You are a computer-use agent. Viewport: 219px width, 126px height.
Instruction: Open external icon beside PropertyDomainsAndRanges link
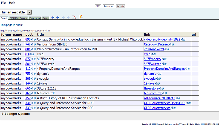pyautogui.click(x=189, y=69)
